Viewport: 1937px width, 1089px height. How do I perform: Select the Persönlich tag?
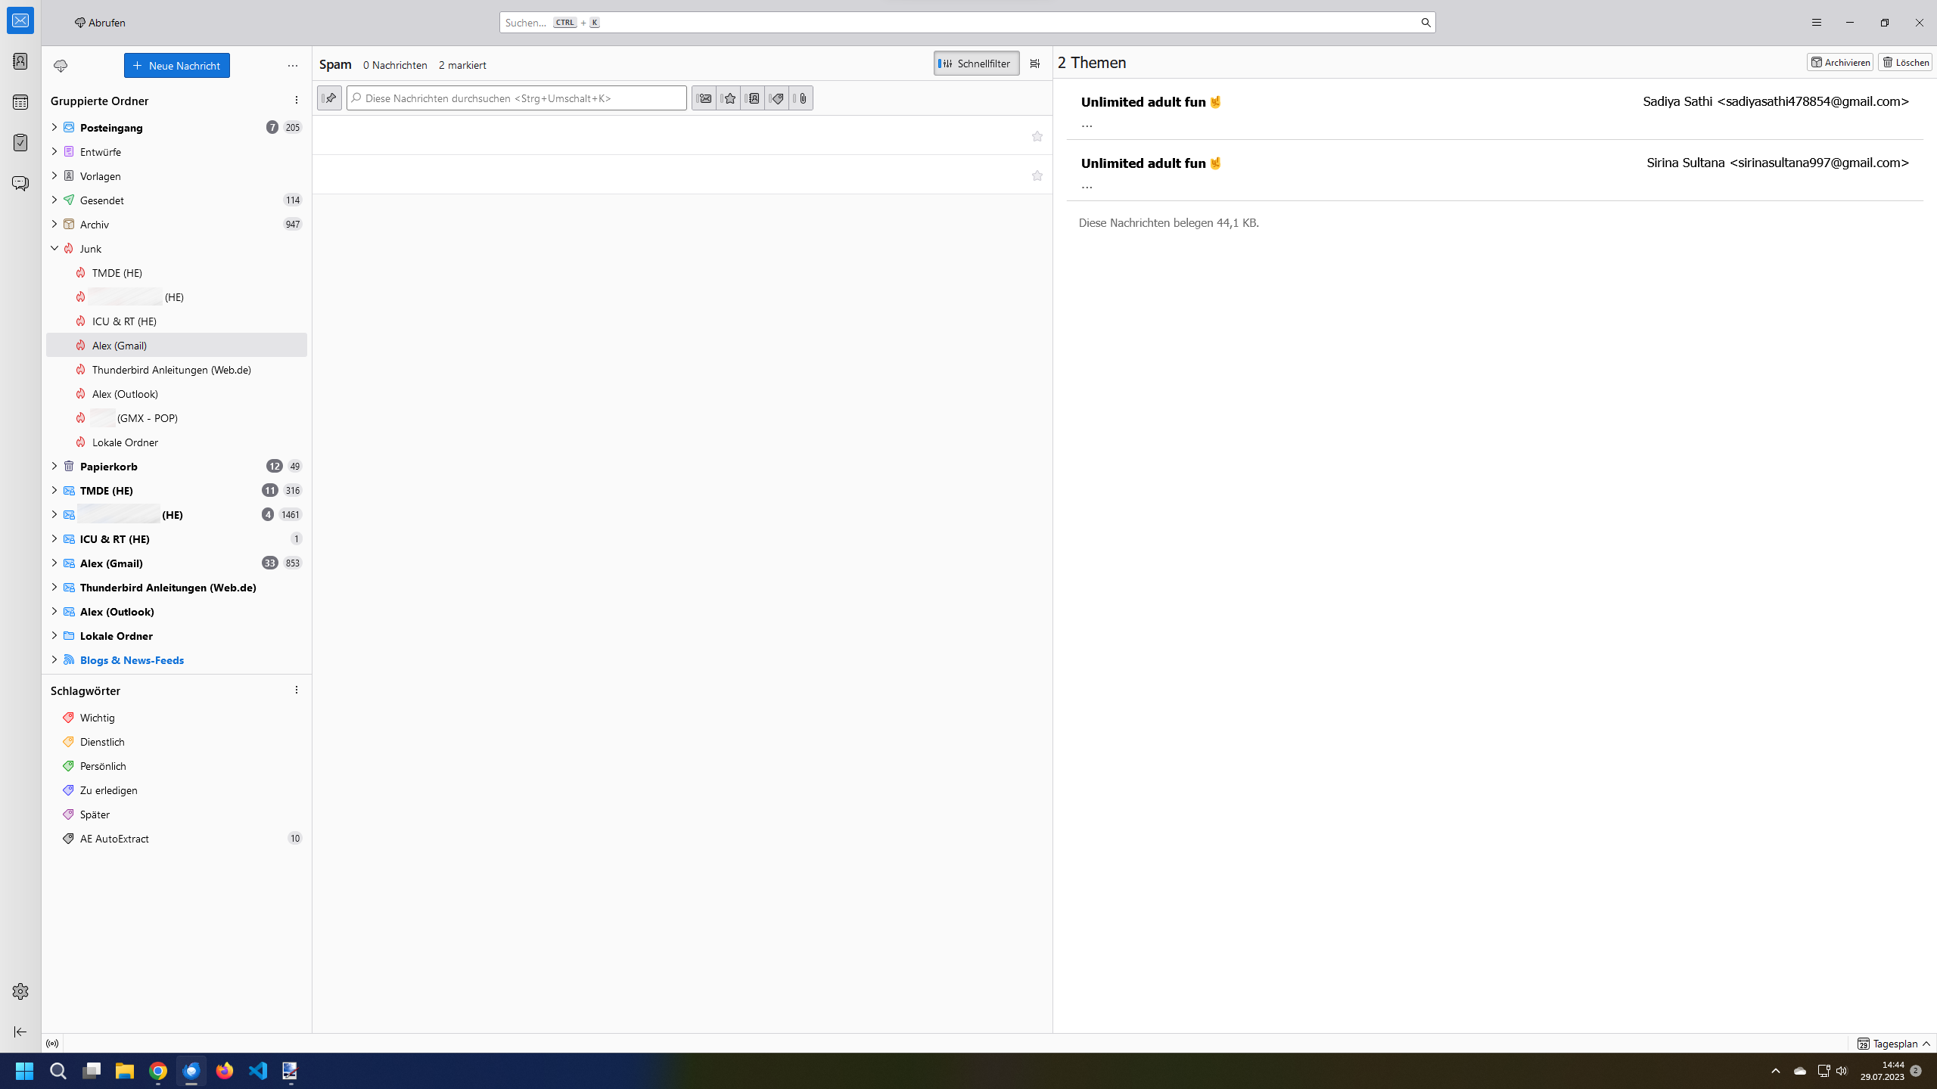[177, 766]
